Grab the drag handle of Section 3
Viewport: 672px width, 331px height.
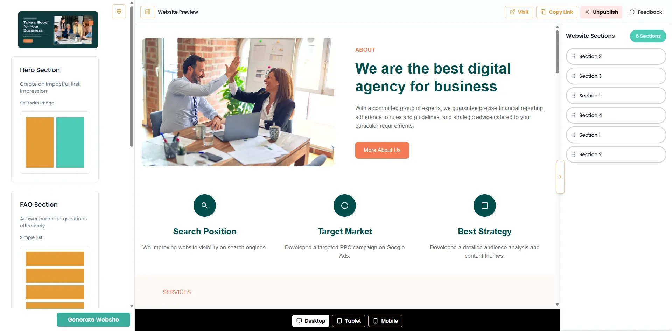574,76
